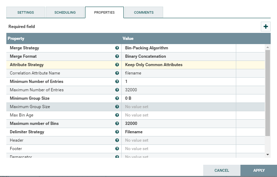277x177 pixels.
Task: Select the Properties tab
Action: (x=104, y=12)
